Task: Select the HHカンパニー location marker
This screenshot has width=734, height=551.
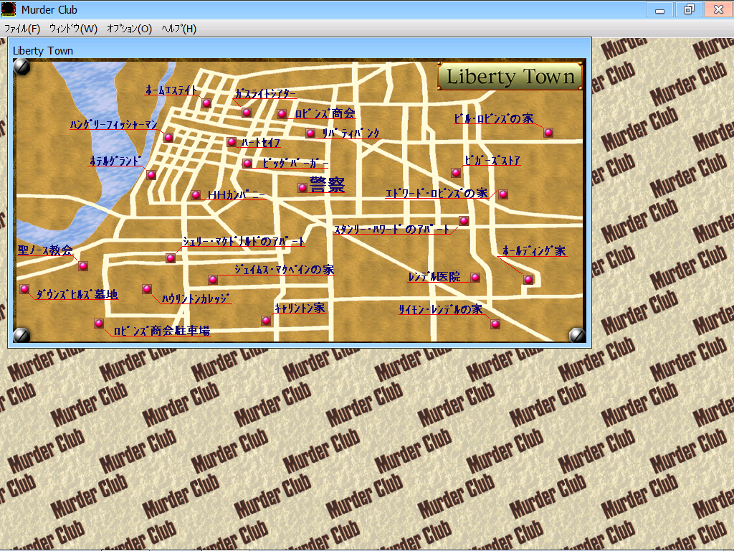Action: click(196, 195)
